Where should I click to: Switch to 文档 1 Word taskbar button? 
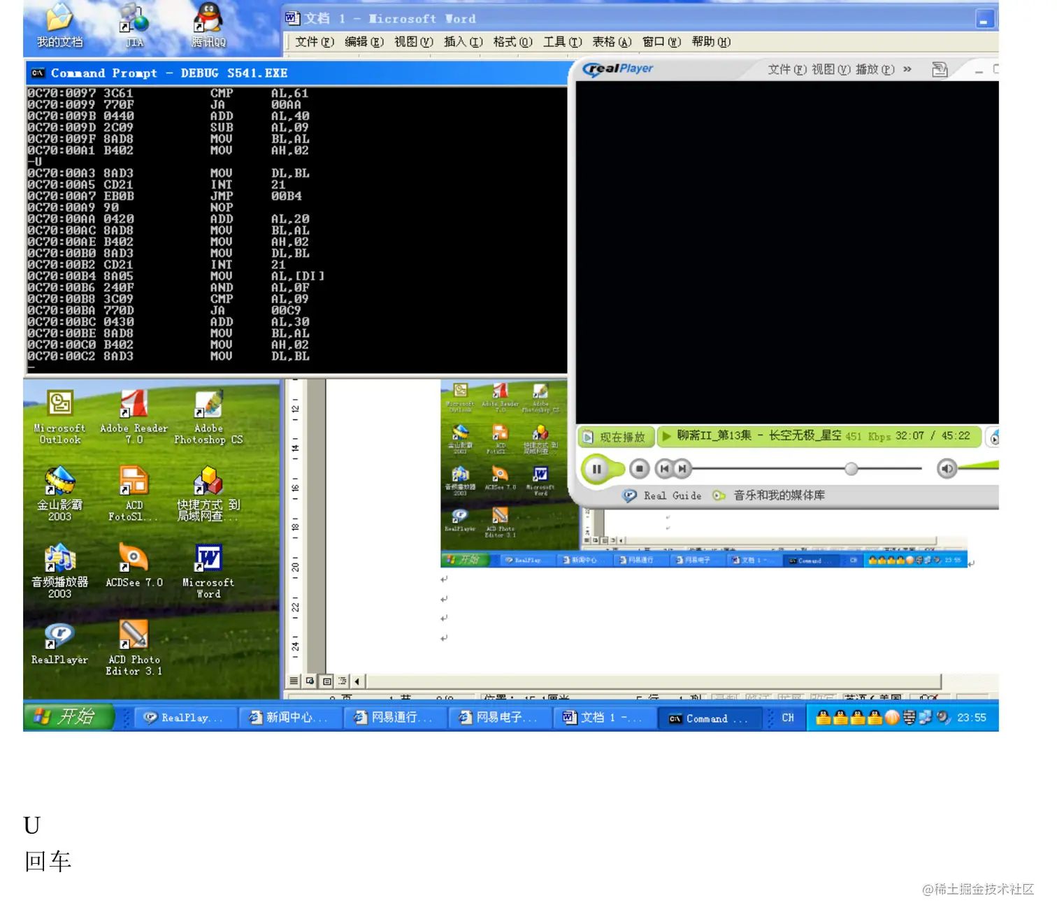coord(604,718)
